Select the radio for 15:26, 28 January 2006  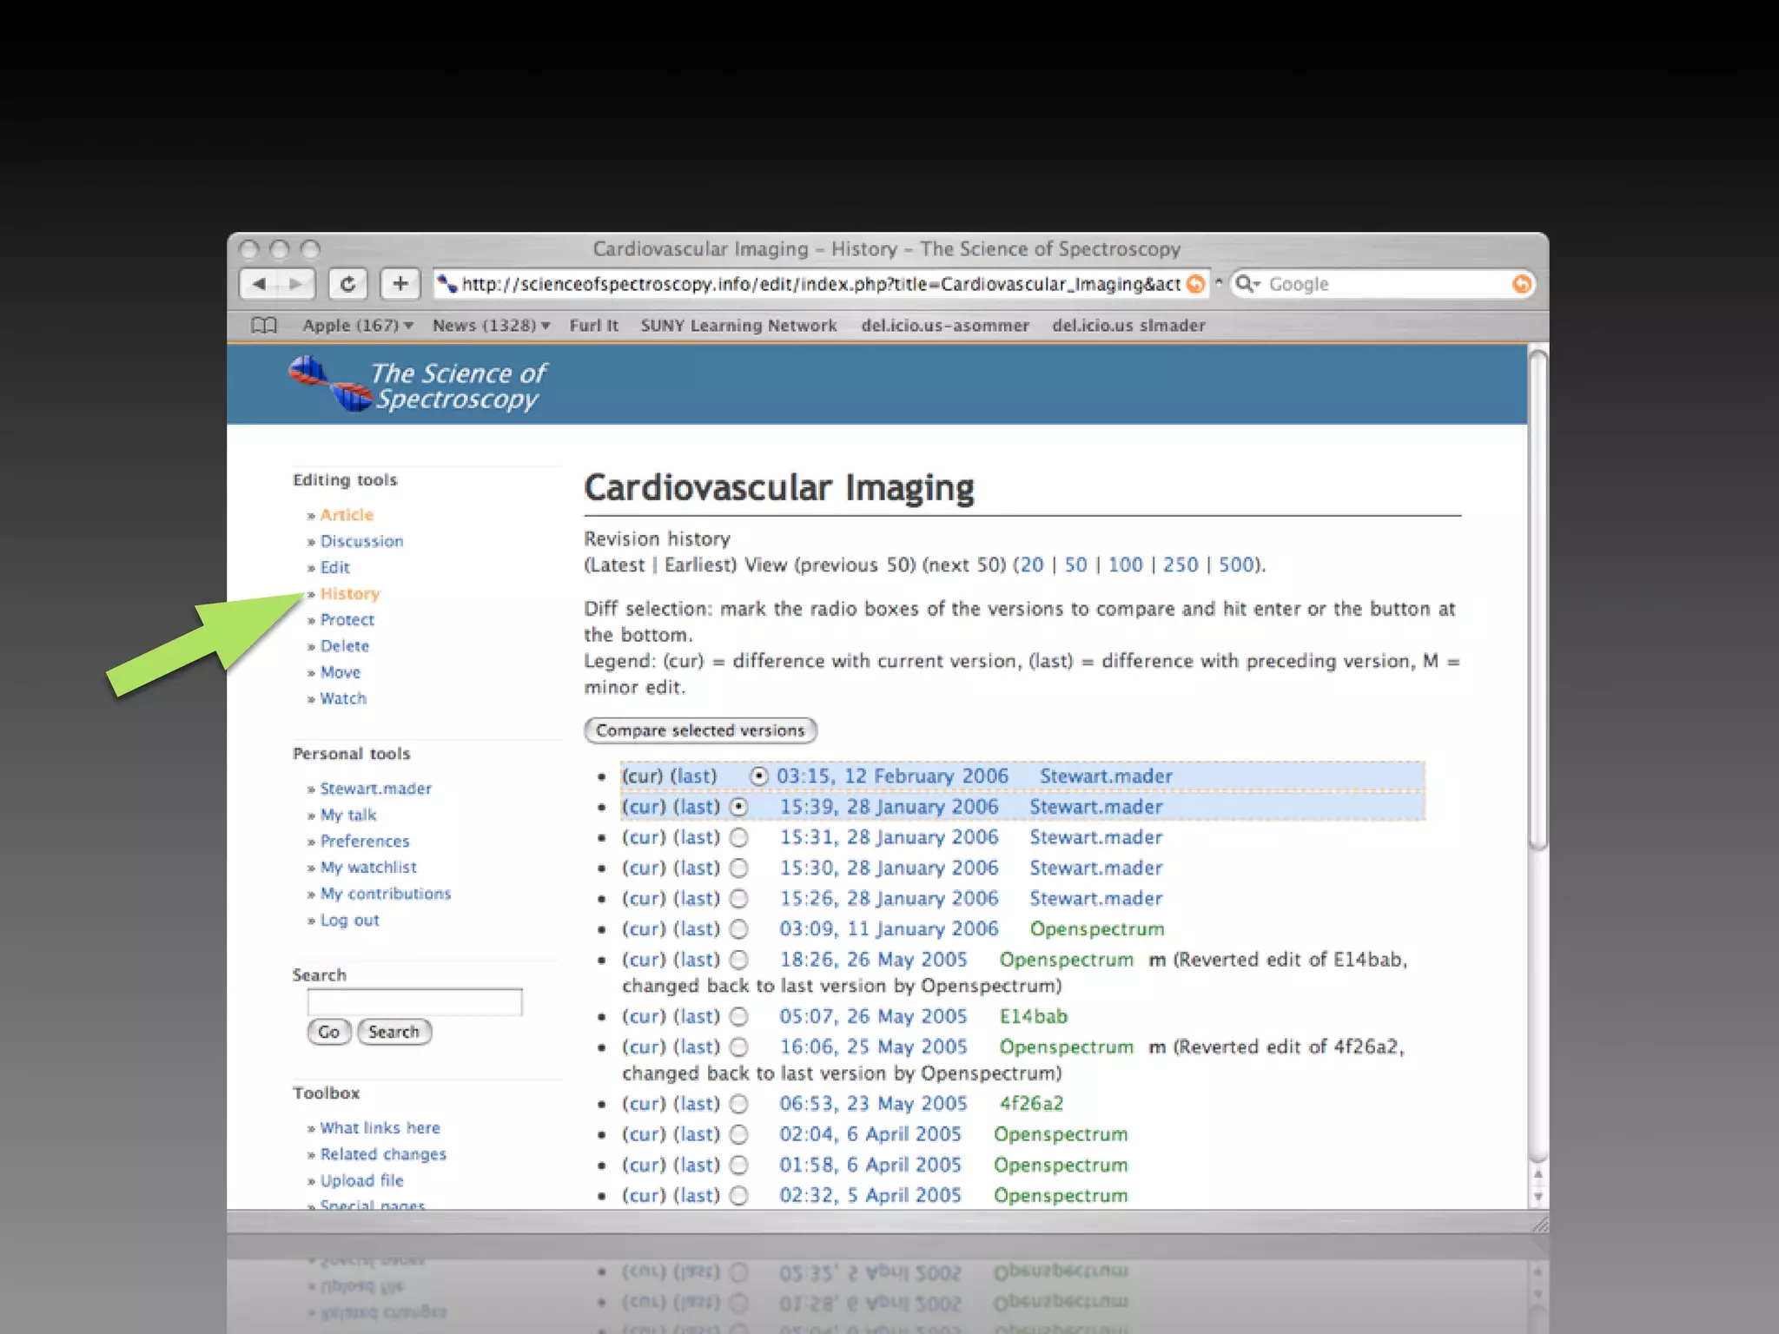click(x=739, y=898)
